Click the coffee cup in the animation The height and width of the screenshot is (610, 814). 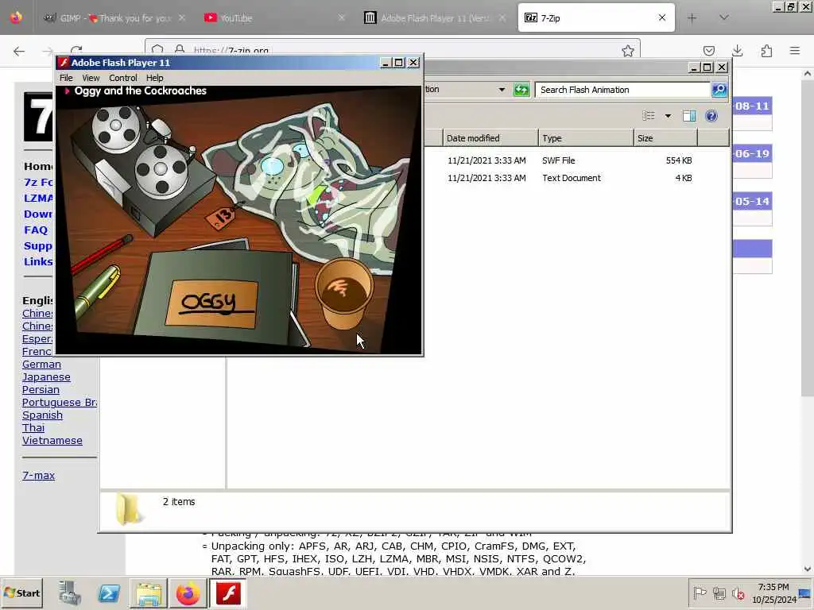[x=343, y=293]
